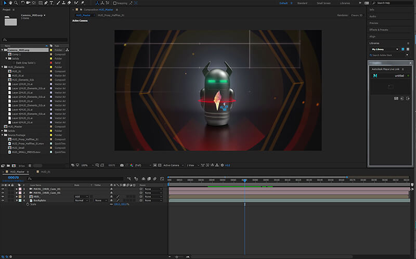Enable the Snapping checkbox
The height and width of the screenshot is (259, 416).
(x=114, y=3)
